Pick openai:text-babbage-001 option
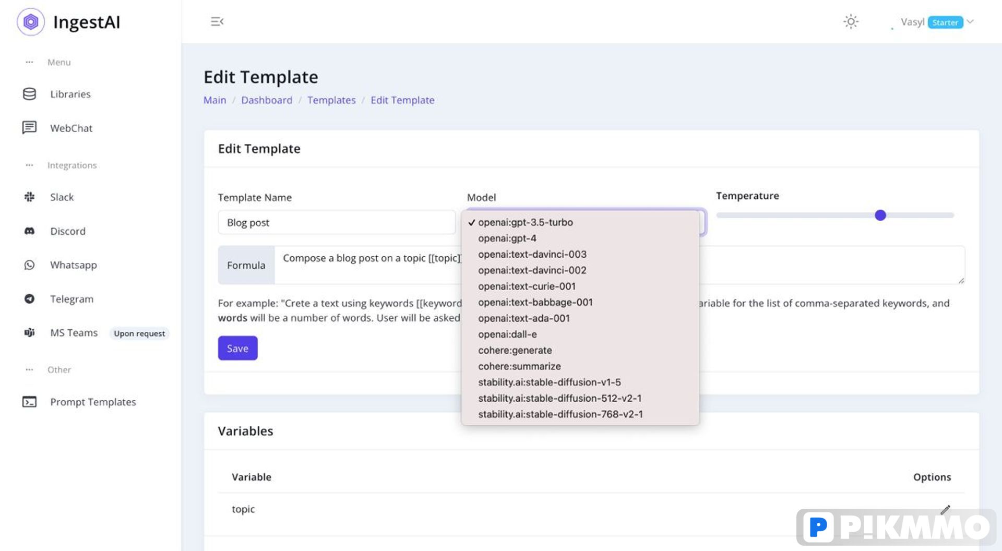 580,302
